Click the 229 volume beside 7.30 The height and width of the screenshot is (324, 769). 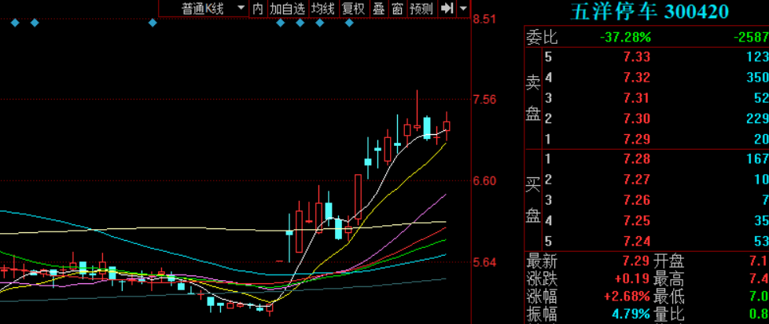point(759,118)
